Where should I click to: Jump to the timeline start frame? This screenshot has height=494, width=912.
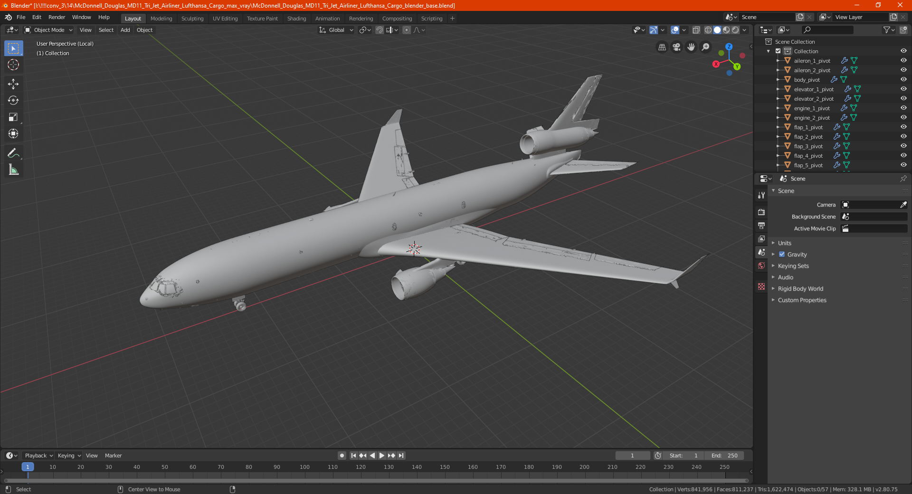click(353, 456)
